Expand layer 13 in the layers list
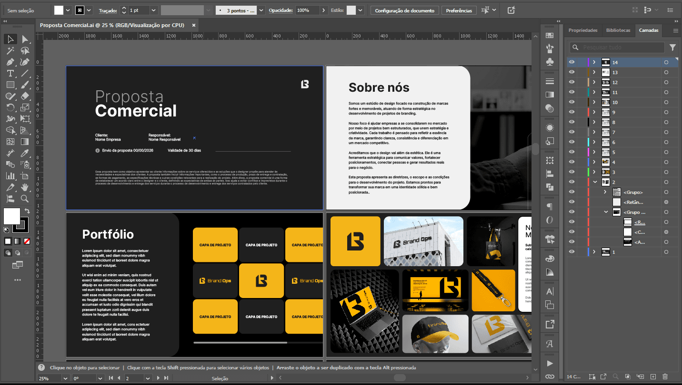The width and height of the screenshot is (682, 385). 594,72
